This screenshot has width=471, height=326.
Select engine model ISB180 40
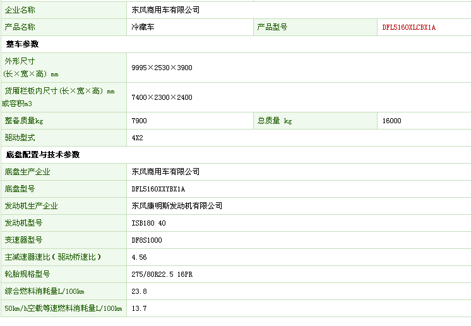click(149, 223)
